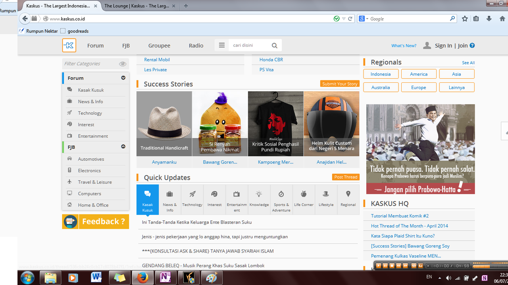
Task: Click the Kaskus logo icon
Action: (x=69, y=46)
